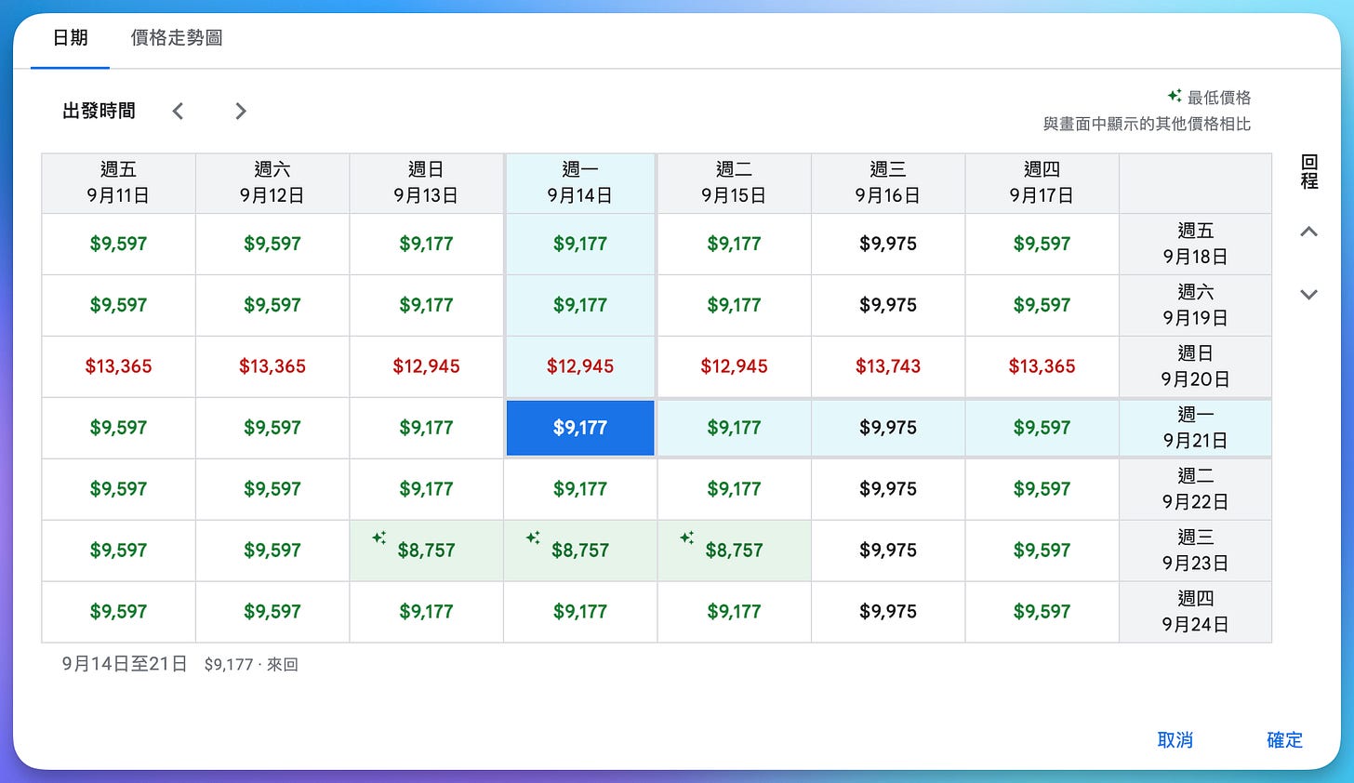Click the 週三 9月23日 return row header
1354x783 pixels.
pos(1196,551)
